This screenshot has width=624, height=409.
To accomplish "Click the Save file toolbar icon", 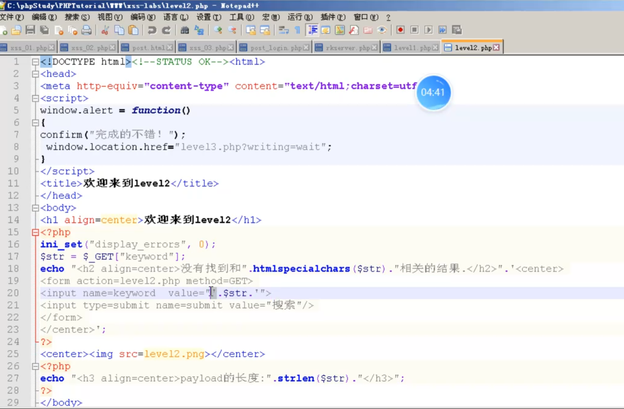I will coord(31,30).
